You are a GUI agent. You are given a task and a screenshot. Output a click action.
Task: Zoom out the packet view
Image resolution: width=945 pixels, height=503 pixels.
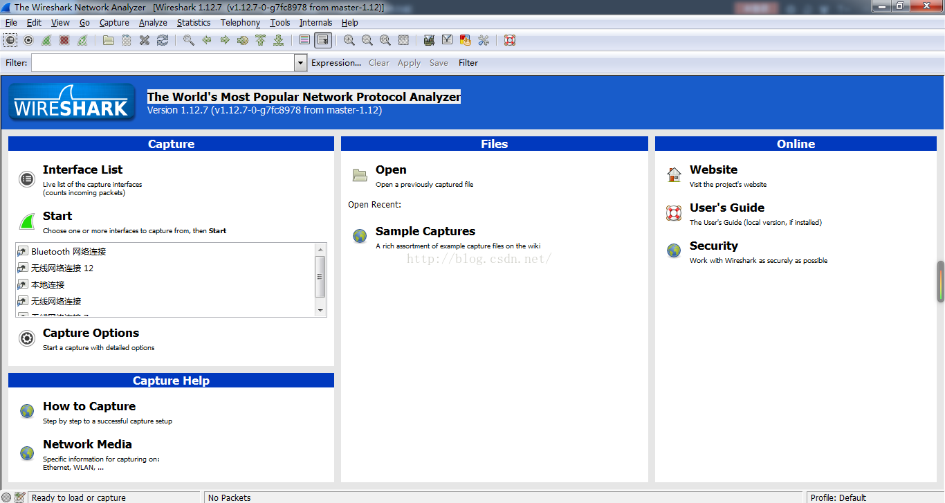click(367, 40)
